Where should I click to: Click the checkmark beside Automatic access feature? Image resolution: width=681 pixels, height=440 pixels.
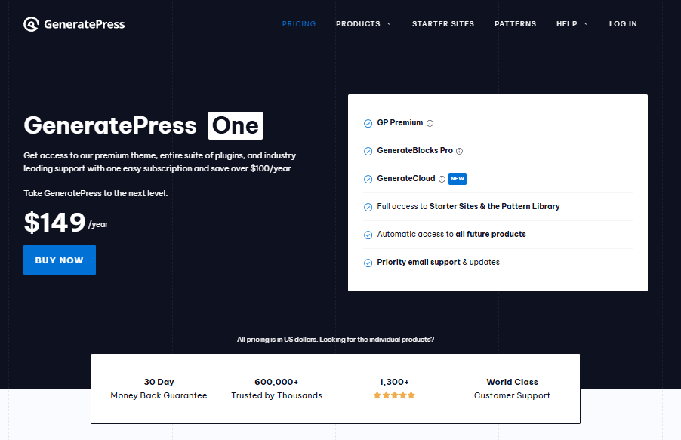[368, 234]
